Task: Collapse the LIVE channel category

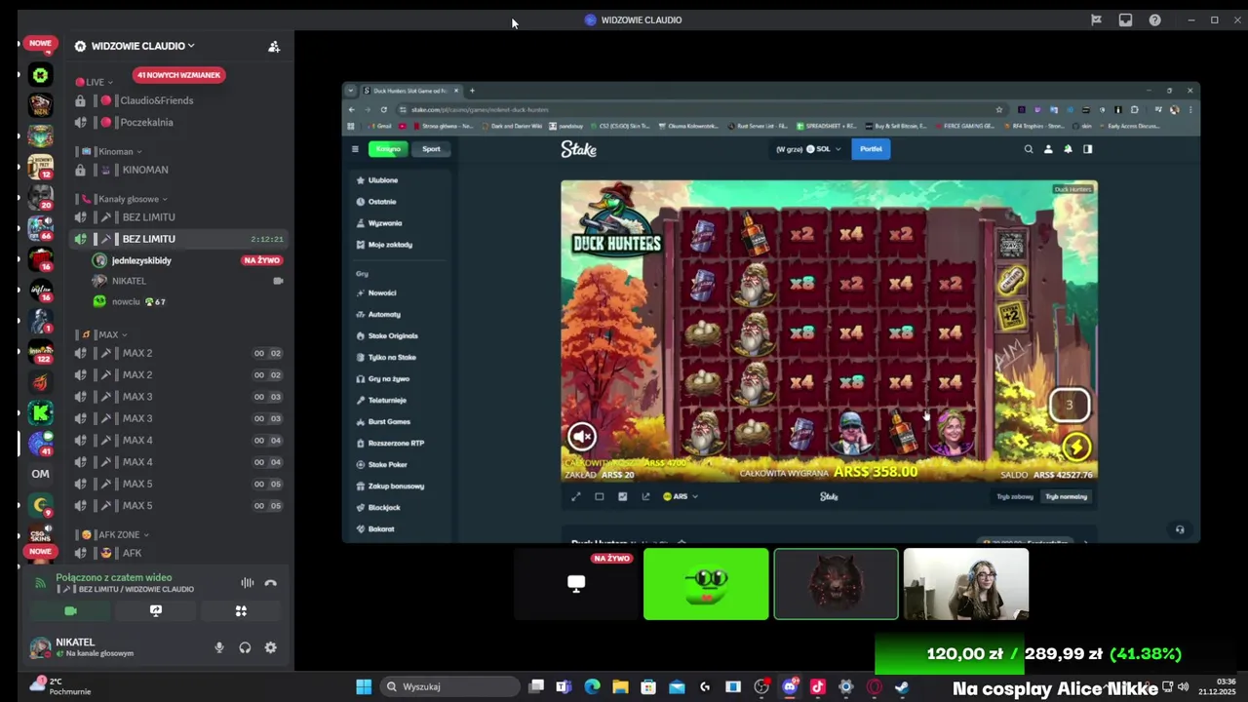Action: coord(96,82)
